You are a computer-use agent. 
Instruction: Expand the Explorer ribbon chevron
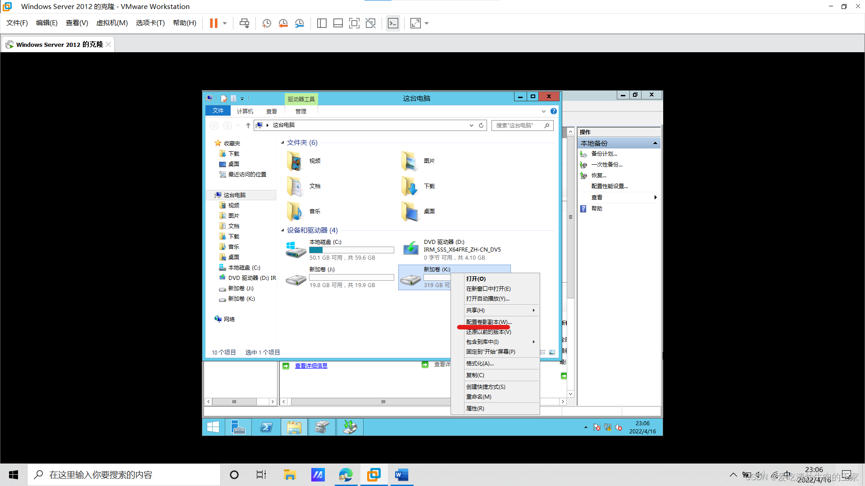click(544, 111)
